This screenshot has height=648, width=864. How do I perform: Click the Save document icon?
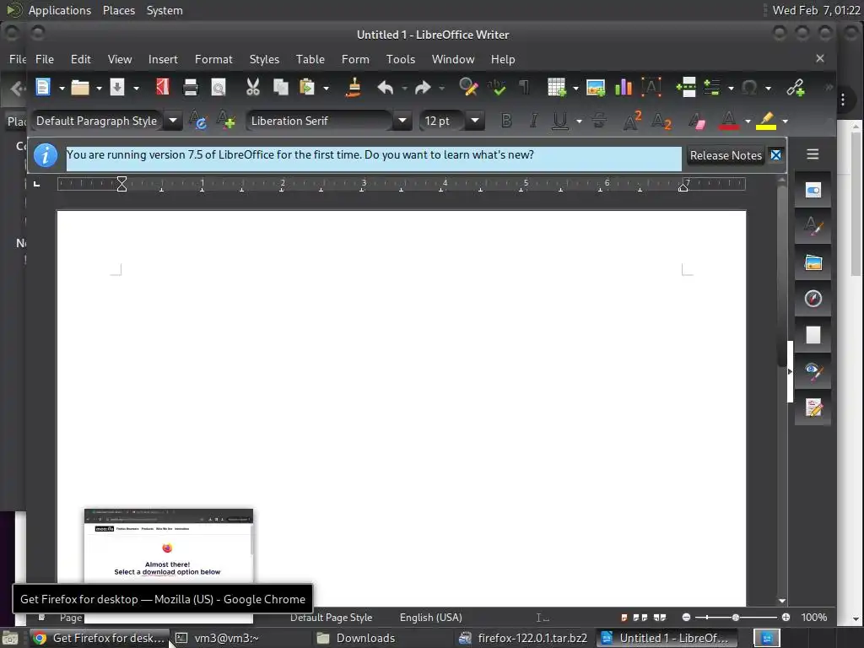pyautogui.click(x=117, y=87)
